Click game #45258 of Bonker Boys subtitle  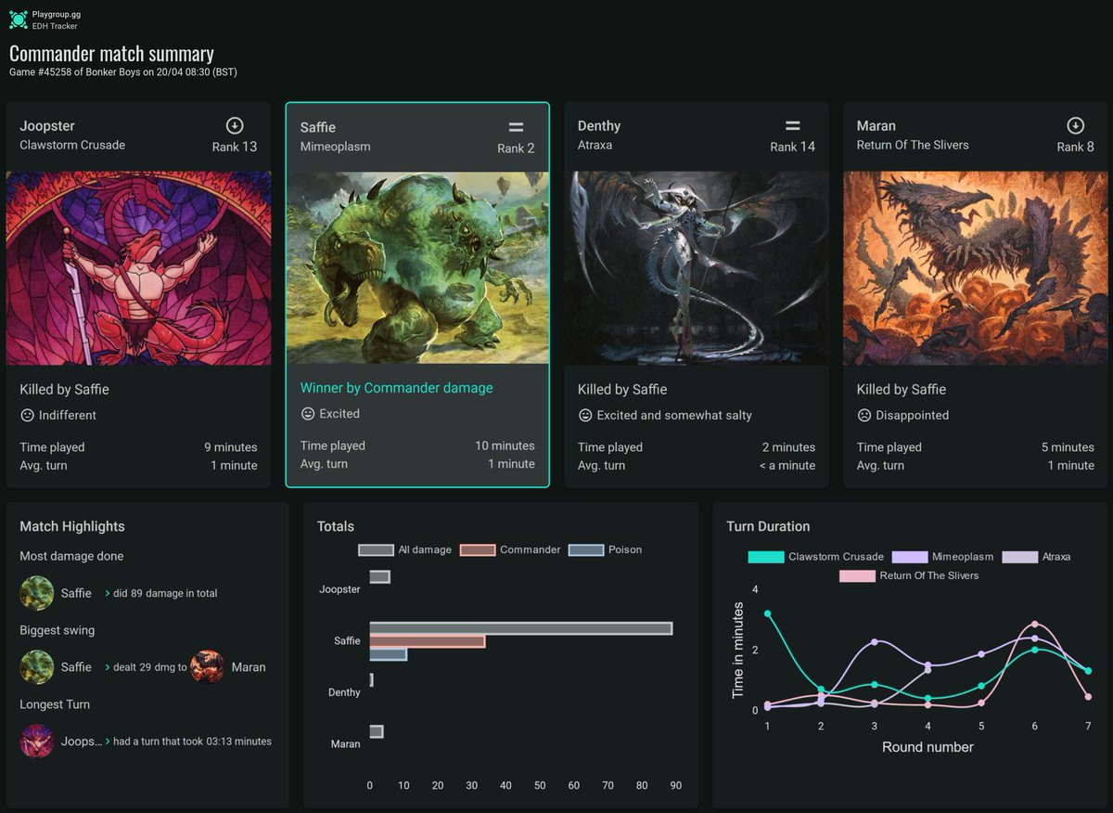point(123,72)
